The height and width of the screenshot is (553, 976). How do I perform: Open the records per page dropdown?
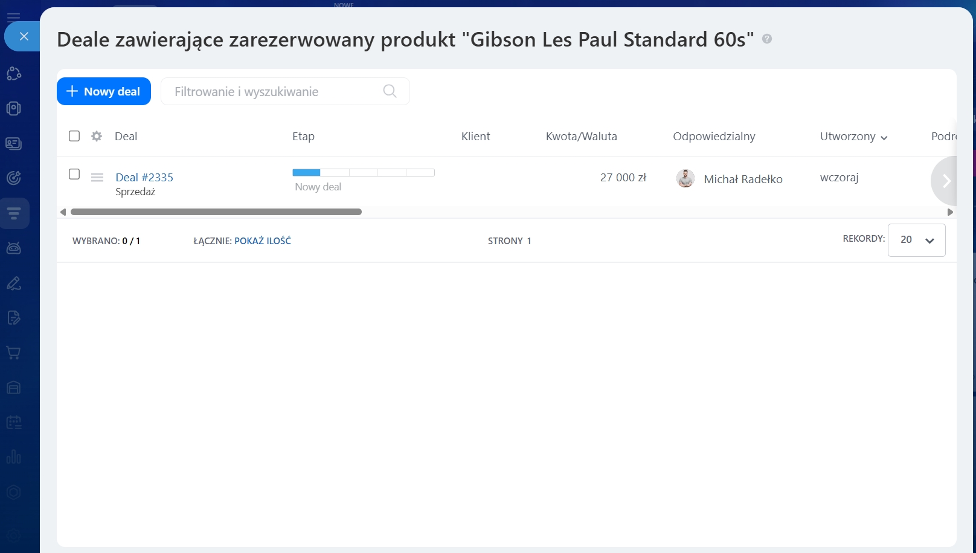916,240
